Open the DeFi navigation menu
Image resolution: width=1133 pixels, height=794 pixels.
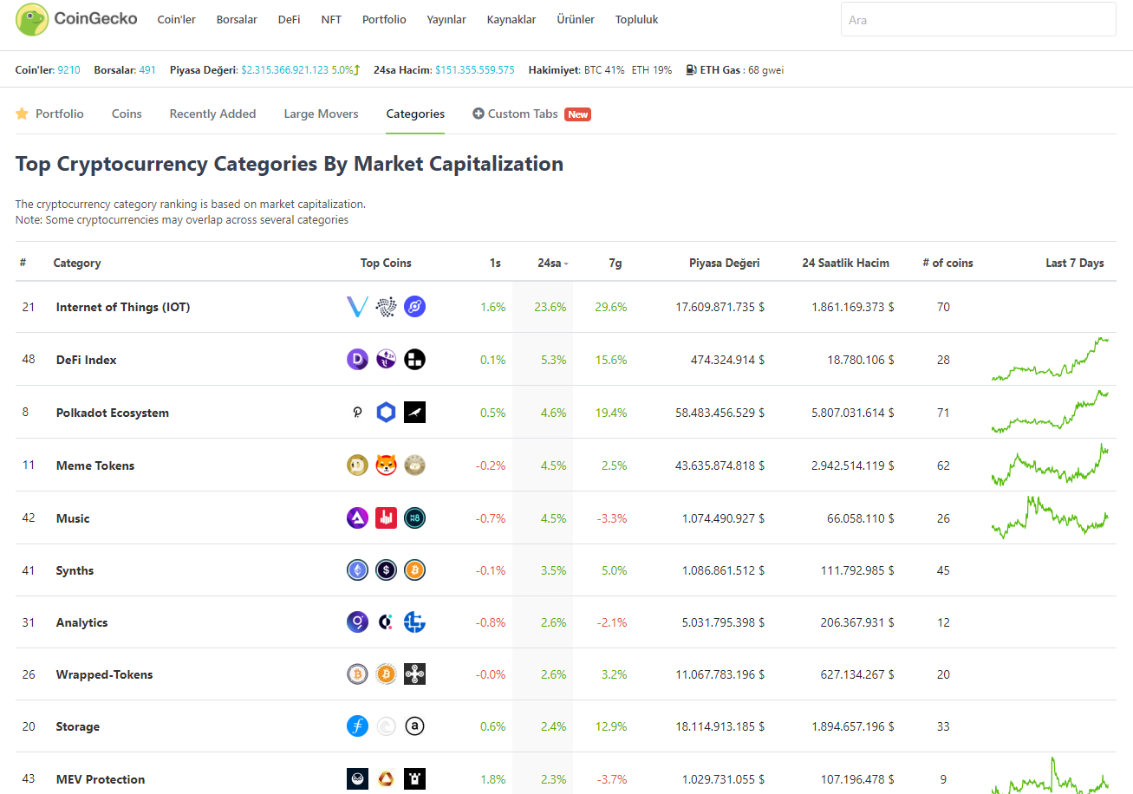click(289, 19)
